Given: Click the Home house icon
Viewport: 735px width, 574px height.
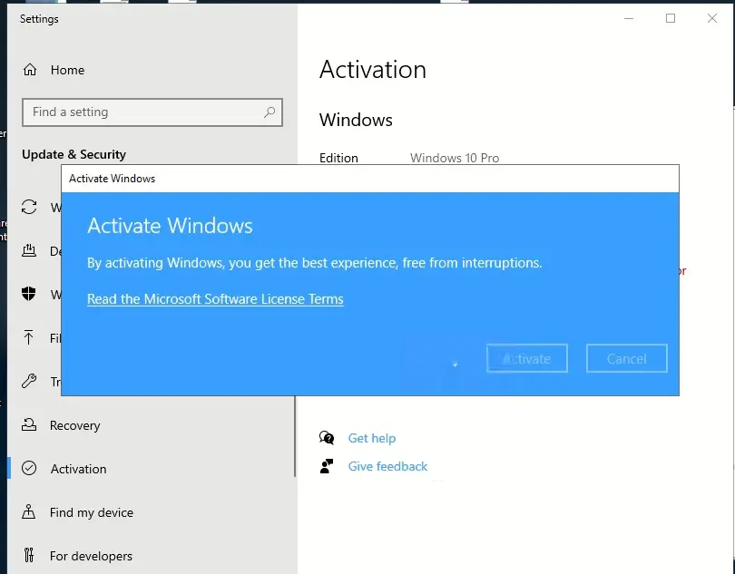Looking at the screenshot, I should [30, 70].
